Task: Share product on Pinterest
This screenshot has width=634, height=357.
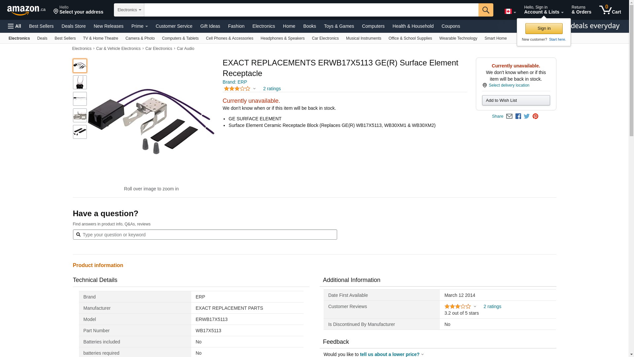Action: 535,116
